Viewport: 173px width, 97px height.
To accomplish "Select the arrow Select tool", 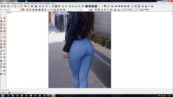I will click(1, 18).
